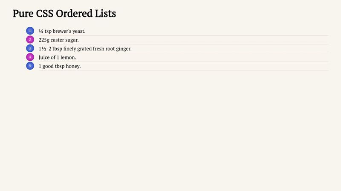Click the grated fresh root ginger line

(x=184, y=49)
